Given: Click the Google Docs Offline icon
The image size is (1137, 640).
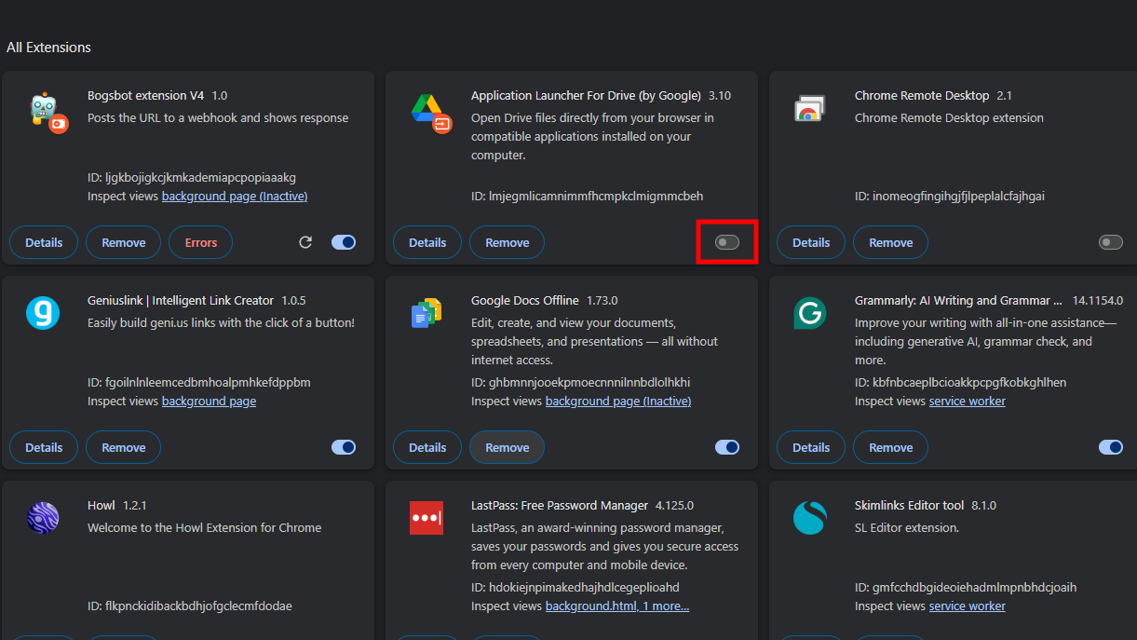Looking at the screenshot, I should (x=426, y=314).
